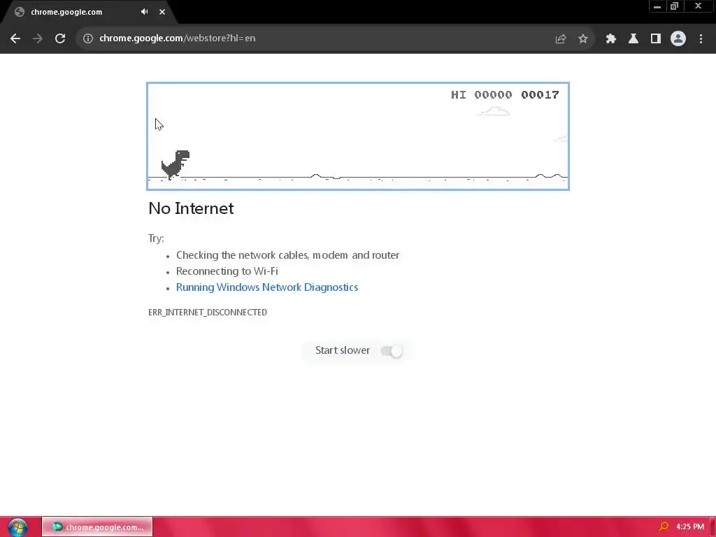Select the Chrome taskbar button
The height and width of the screenshot is (537, 716).
[97, 527]
